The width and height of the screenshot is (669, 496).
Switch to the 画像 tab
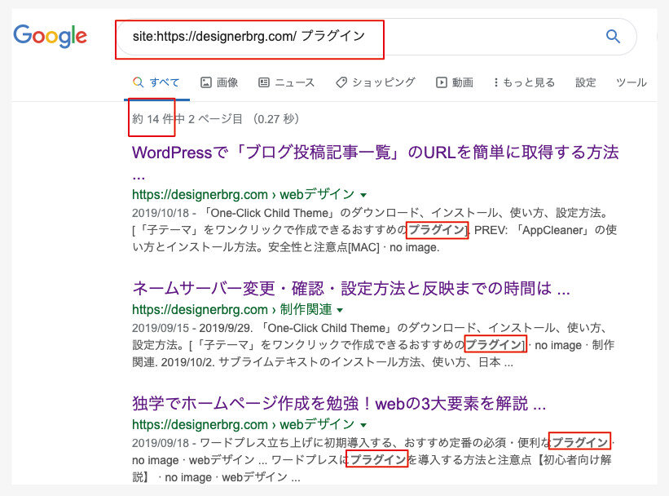click(219, 82)
